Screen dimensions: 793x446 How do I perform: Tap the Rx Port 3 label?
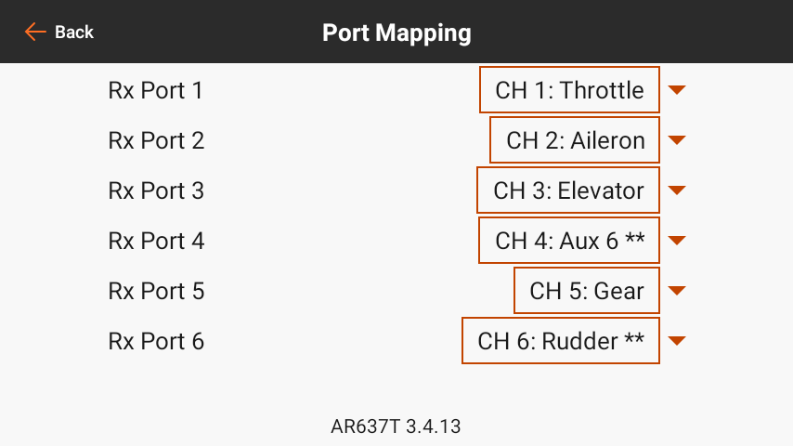pyautogui.click(x=156, y=190)
